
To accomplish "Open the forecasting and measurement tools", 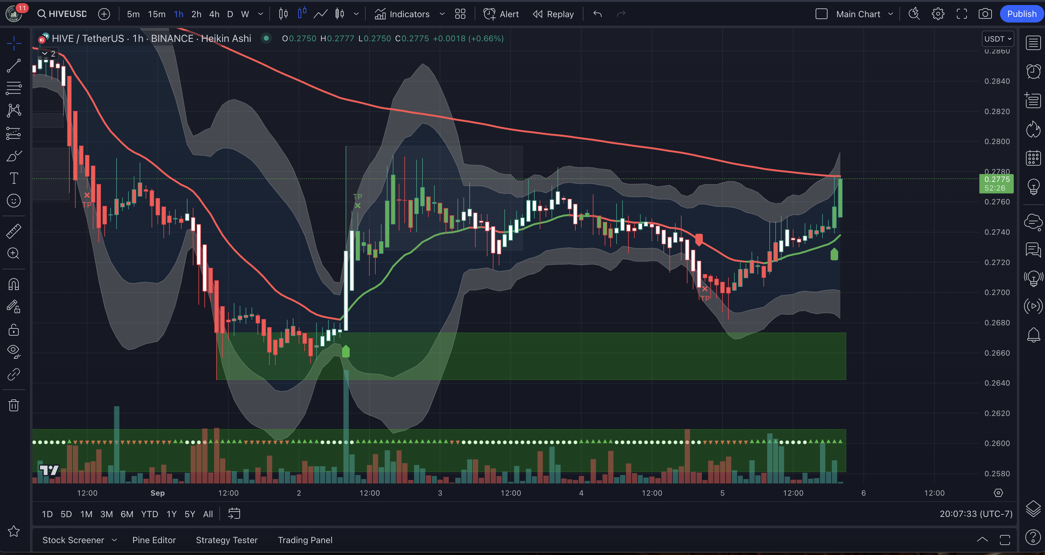I will [14, 133].
